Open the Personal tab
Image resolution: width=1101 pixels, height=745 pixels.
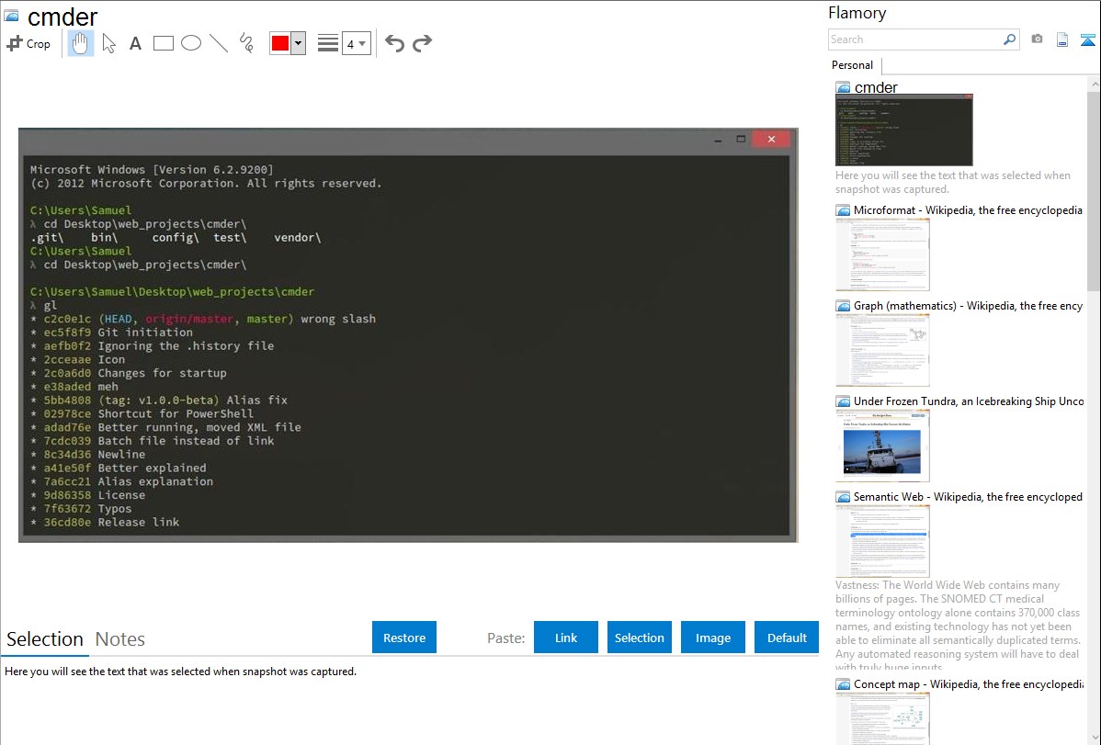[852, 65]
